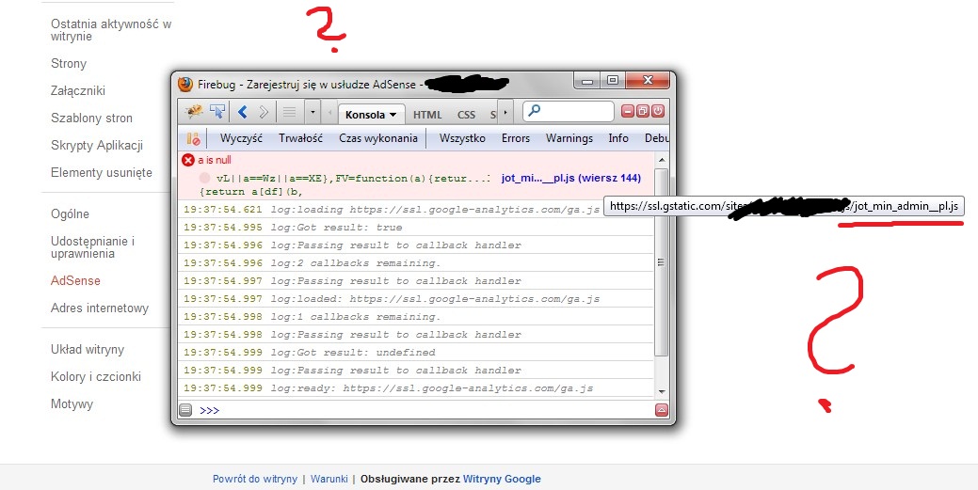Click the Powrót do witryny footer link
The height and width of the screenshot is (490, 978).
(x=255, y=479)
